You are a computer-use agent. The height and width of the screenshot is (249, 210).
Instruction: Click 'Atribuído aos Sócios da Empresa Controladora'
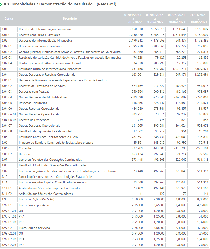[x=50, y=188]
